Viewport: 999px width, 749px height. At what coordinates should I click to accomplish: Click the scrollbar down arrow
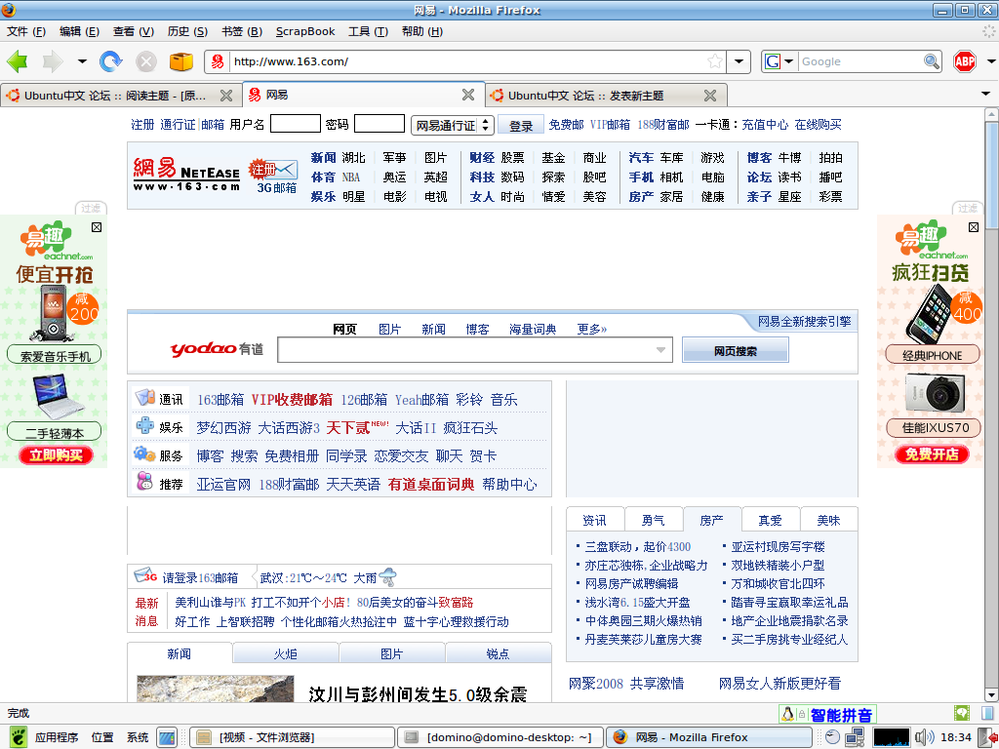[991, 694]
